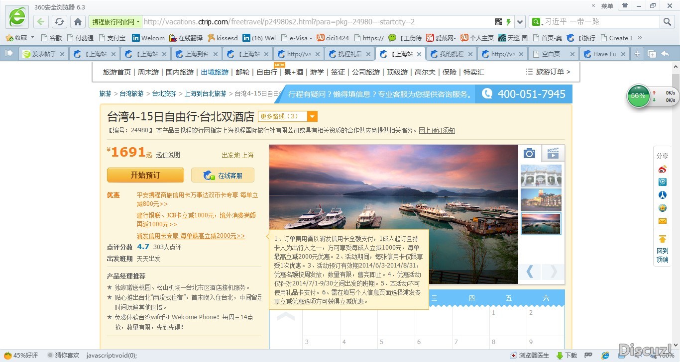This screenshot has width=680, height=362.
Task: Open the 浦发信用卡专享 promotion link
Action: [191, 236]
